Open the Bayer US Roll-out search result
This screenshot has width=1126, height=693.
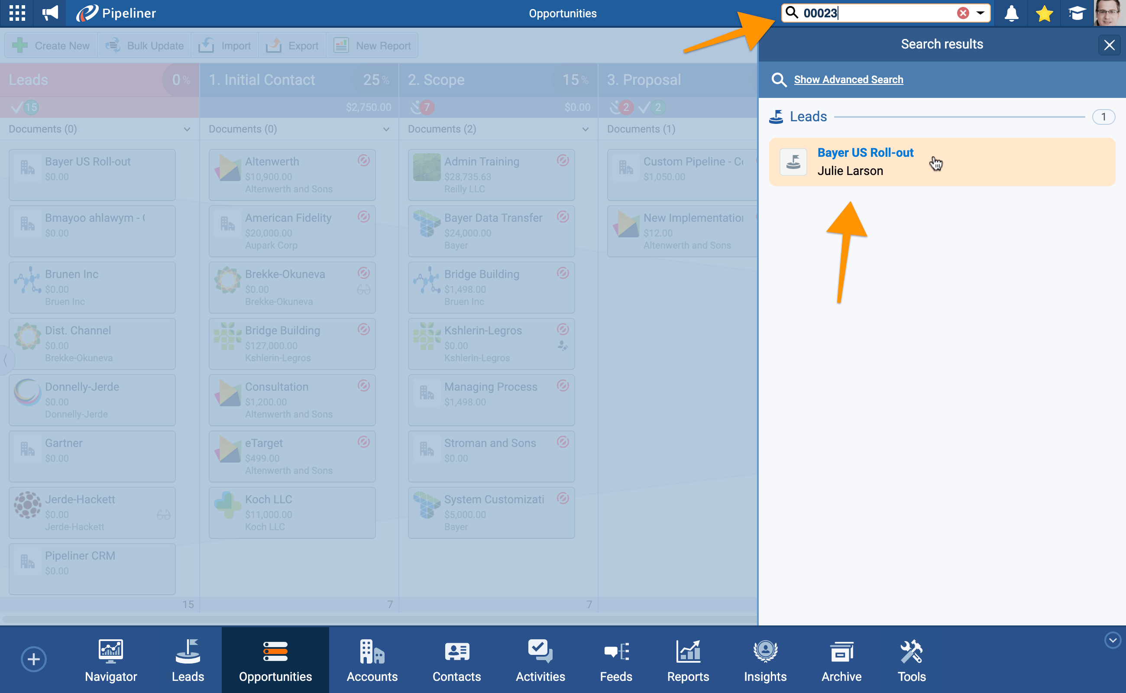click(x=865, y=152)
